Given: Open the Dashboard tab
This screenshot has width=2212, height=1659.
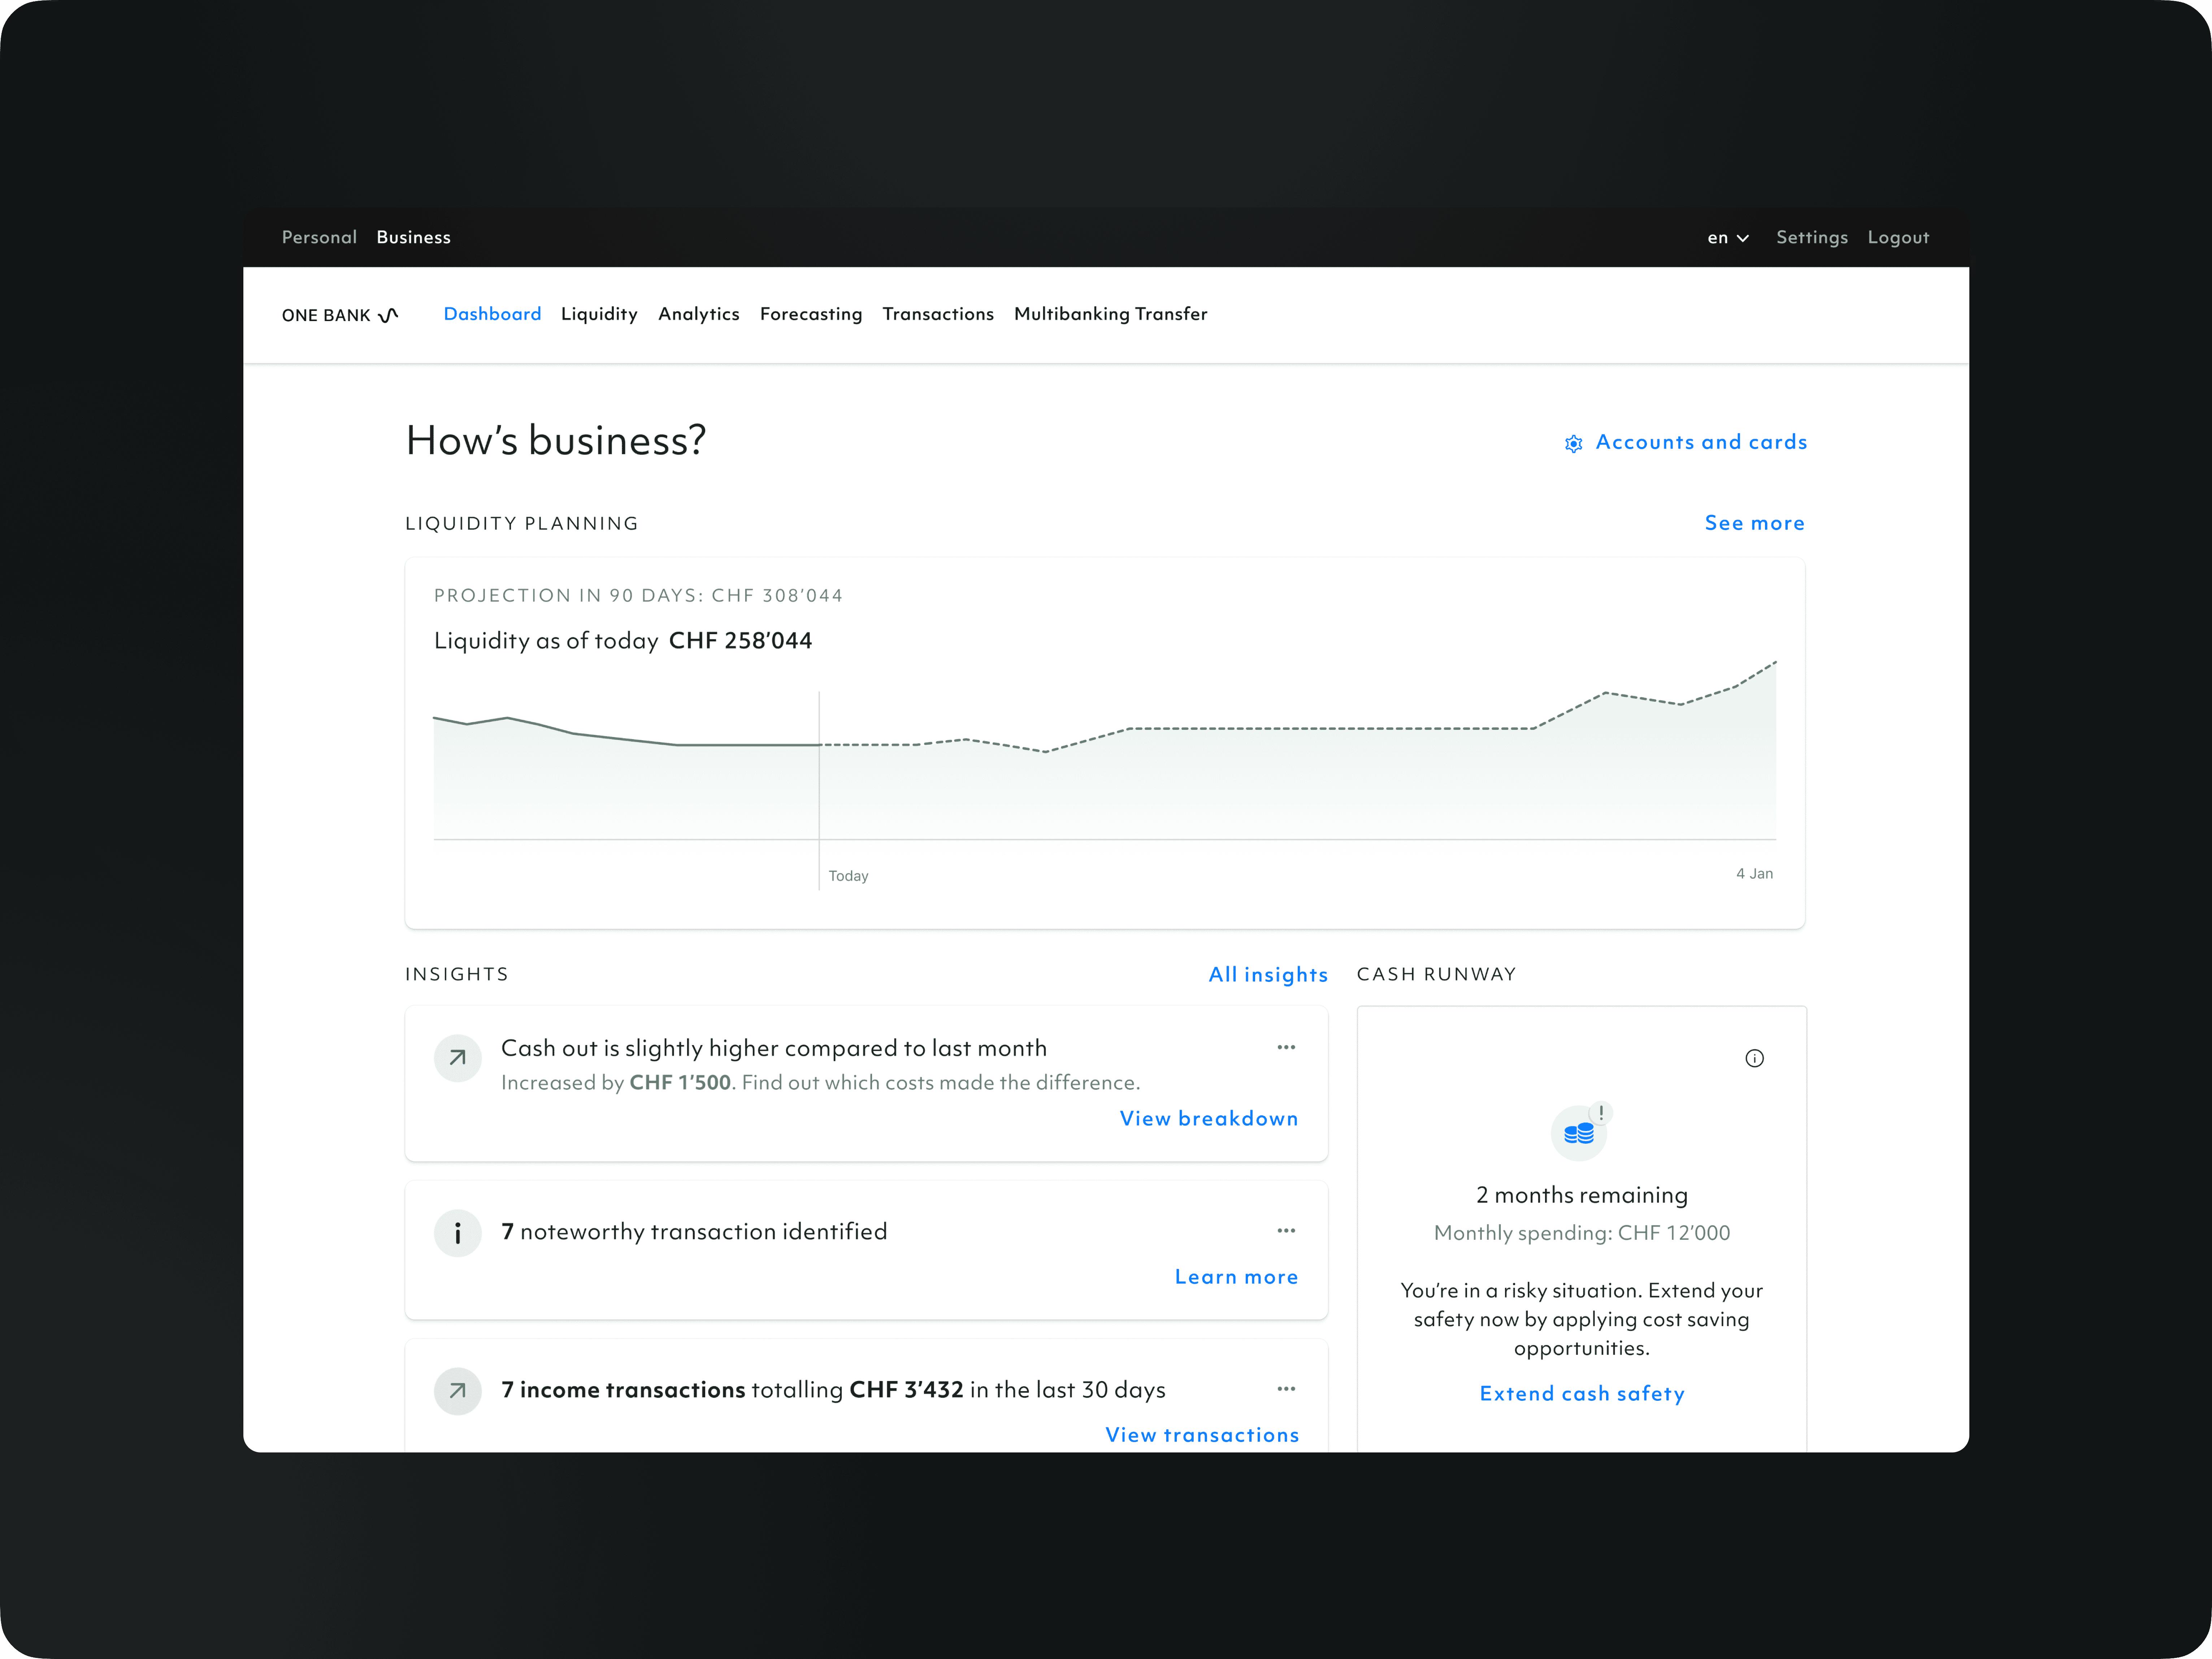Looking at the screenshot, I should [492, 314].
